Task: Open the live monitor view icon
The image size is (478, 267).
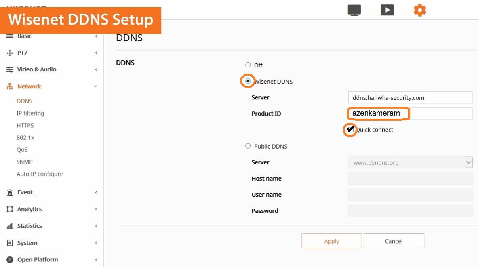Action: pyautogui.click(x=354, y=10)
